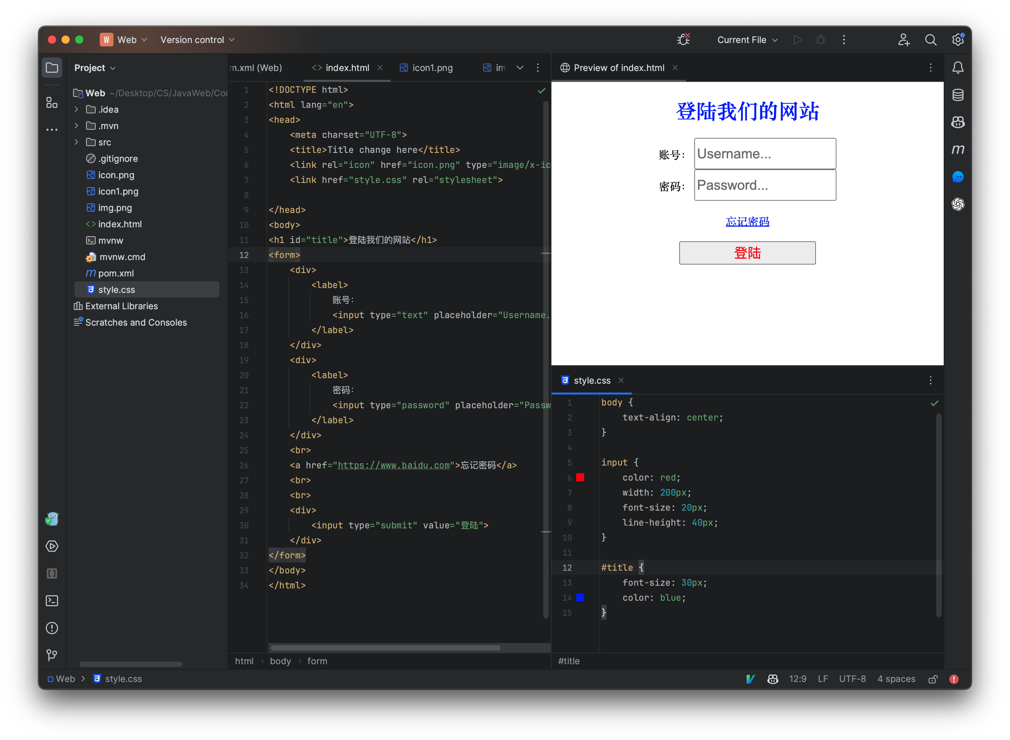Click the form breadcrumb below the editor
The height and width of the screenshot is (740, 1010).
click(317, 661)
